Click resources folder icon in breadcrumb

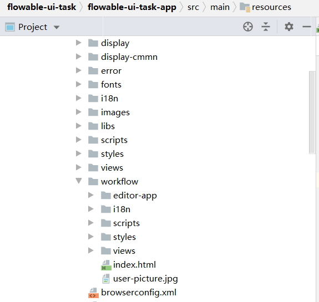[245, 8]
